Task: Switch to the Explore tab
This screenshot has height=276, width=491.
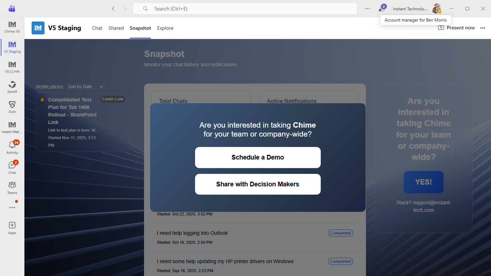Action: pyautogui.click(x=165, y=28)
